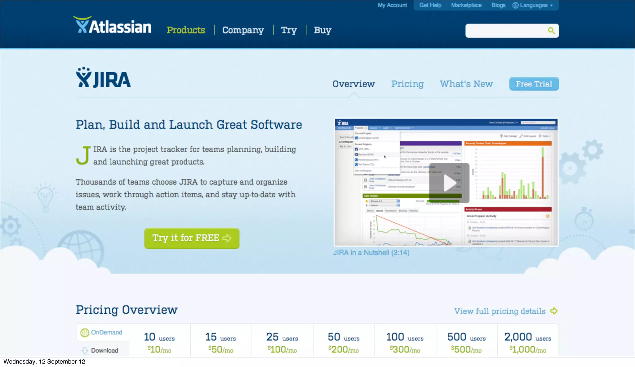Open JIRA in a Nutshell caption link
Screen dimensions: 635x367
[x=371, y=253]
